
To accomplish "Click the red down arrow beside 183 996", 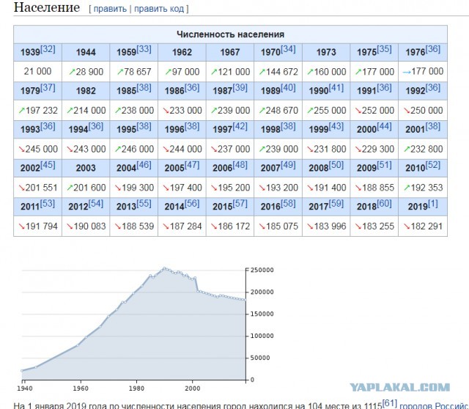I will pyautogui.click(x=311, y=226).
